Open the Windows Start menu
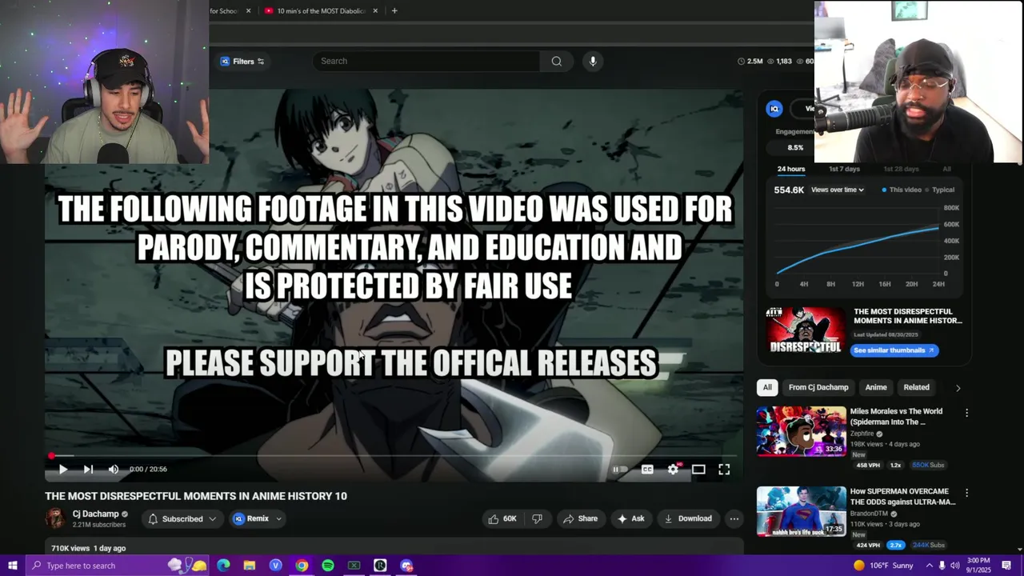 tap(12, 566)
